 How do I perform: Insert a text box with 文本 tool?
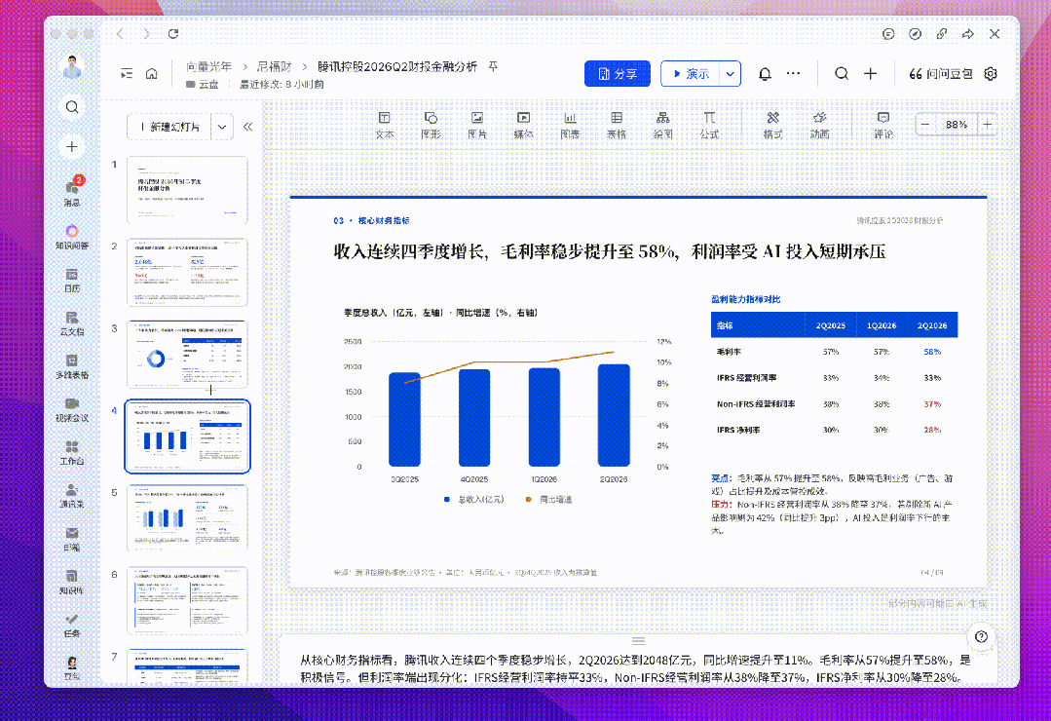384,126
